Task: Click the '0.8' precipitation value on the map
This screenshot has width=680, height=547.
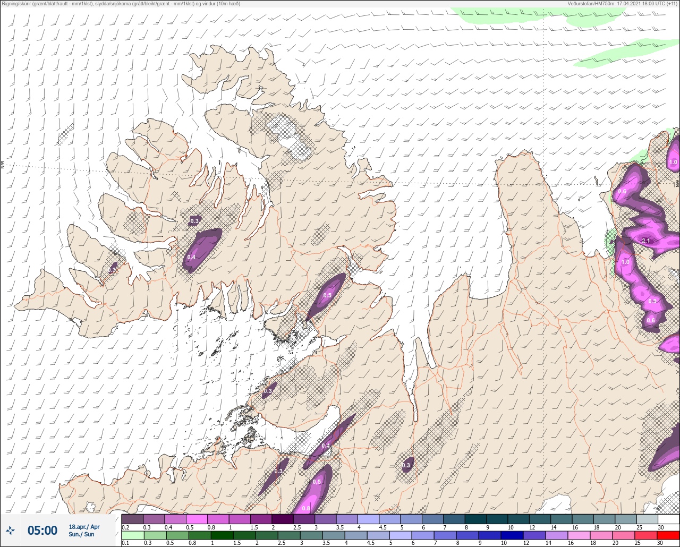Action: (x=306, y=508)
